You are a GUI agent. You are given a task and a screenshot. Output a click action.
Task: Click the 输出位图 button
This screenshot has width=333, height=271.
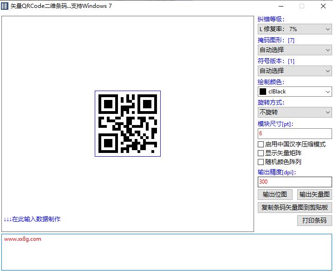coord(275,194)
